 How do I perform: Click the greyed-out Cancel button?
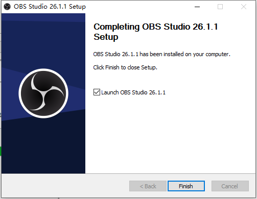pyautogui.click(x=230, y=186)
